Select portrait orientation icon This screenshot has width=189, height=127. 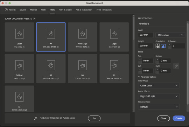point(157,46)
